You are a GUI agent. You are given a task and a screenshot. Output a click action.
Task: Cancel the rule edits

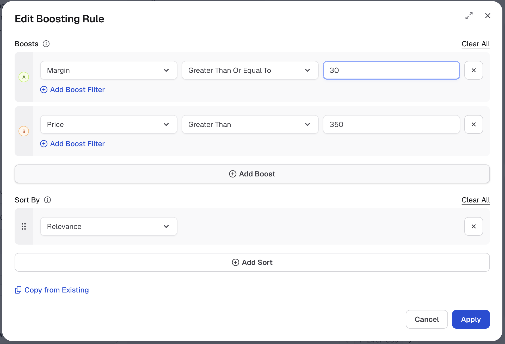point(427,319)
